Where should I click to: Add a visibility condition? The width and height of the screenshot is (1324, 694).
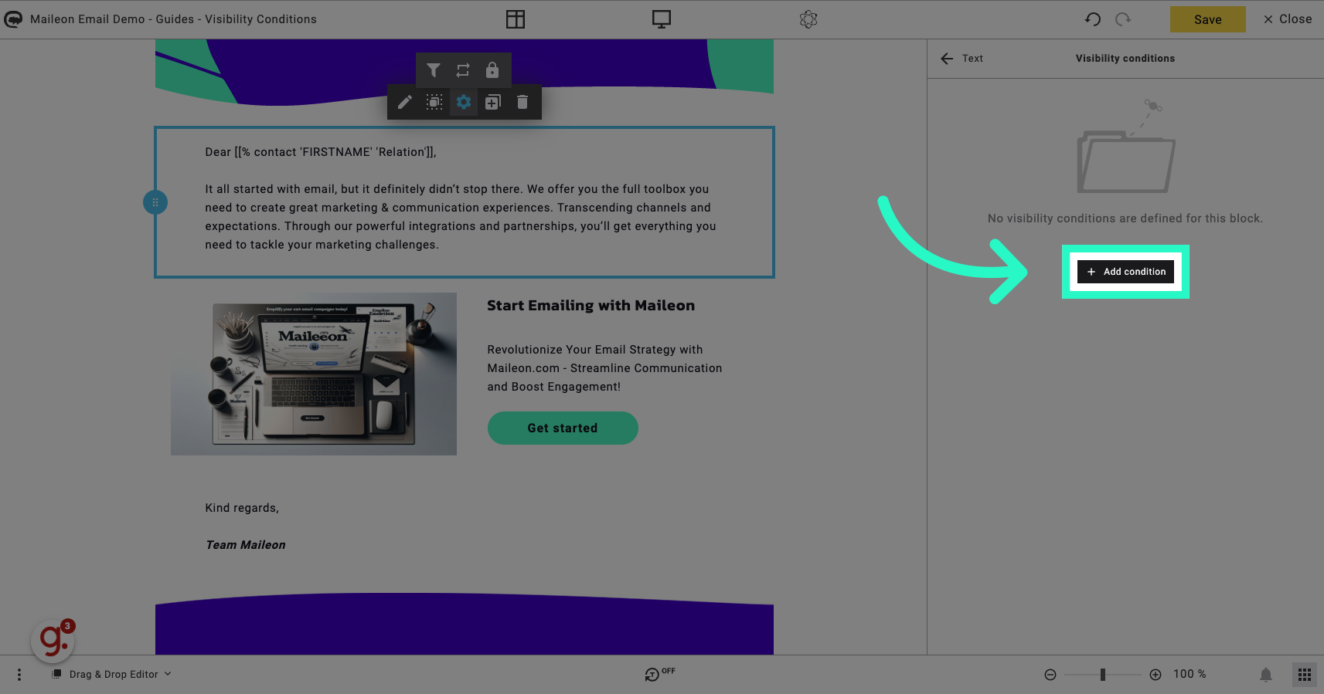click(x=1125, y=272)
